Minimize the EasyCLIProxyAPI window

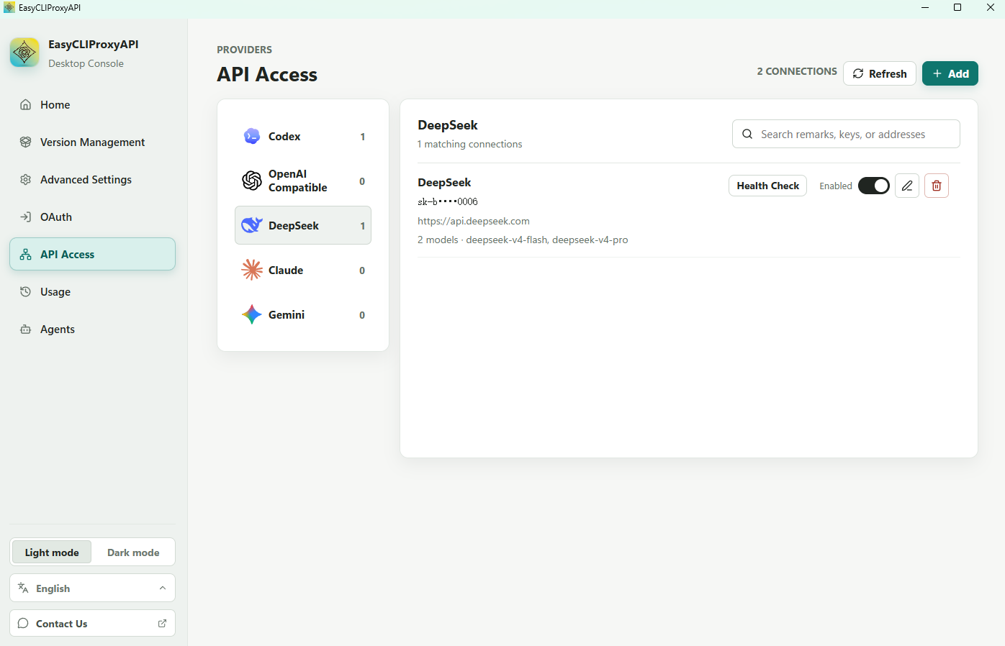[925, 7]
